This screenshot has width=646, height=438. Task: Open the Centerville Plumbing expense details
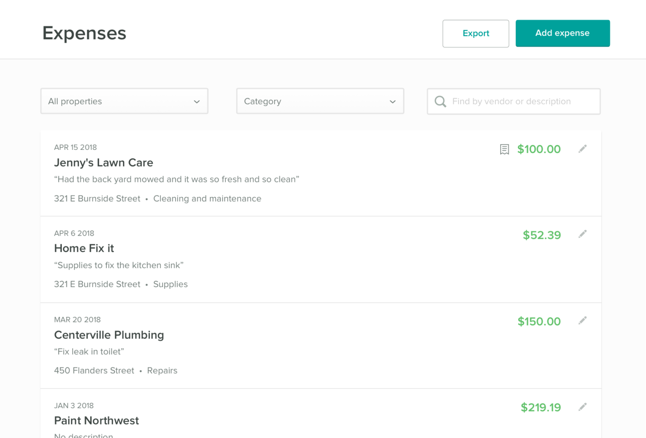click(109, 335)
